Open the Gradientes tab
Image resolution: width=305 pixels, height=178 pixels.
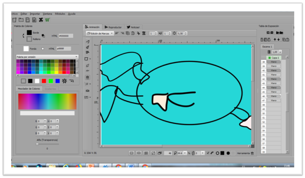(x=50, y=89)
